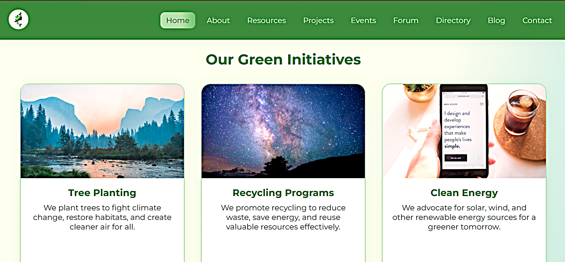Image resolution: width=565 pixels, height=262 pixels.
Task: Open the Events page
Action: click(x=363, y=20)
